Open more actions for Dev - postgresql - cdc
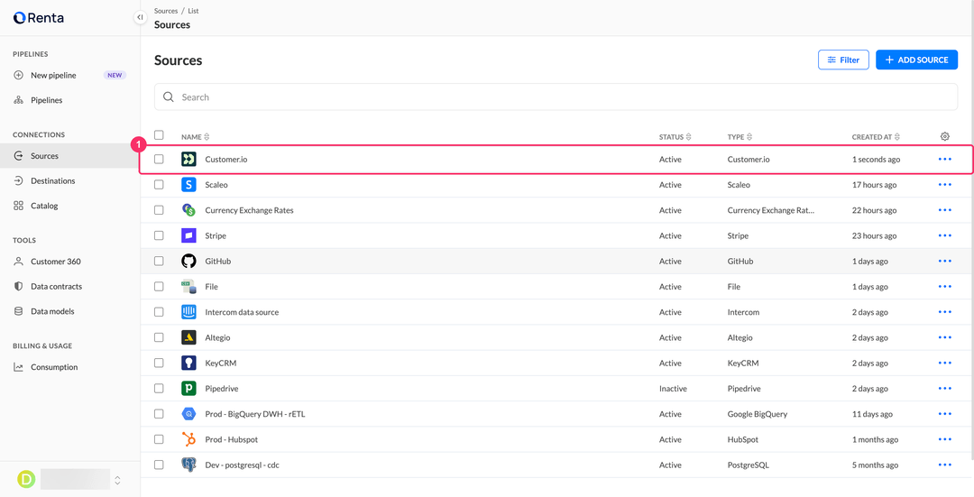 click(x=945, y=465)
